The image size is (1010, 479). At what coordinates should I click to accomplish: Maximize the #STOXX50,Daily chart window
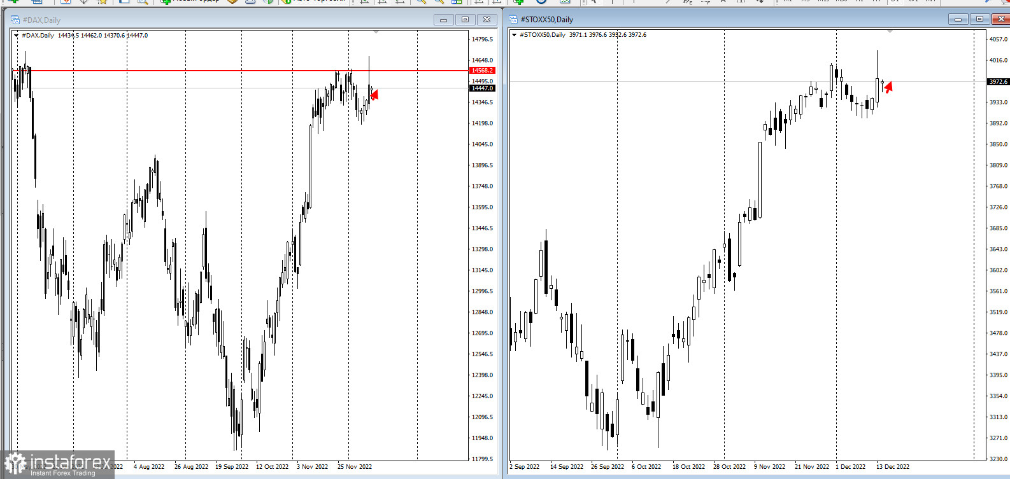(x=979, y=19)
